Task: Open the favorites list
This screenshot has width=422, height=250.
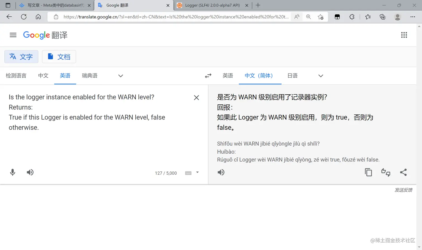Action: [x=368, y=17]
